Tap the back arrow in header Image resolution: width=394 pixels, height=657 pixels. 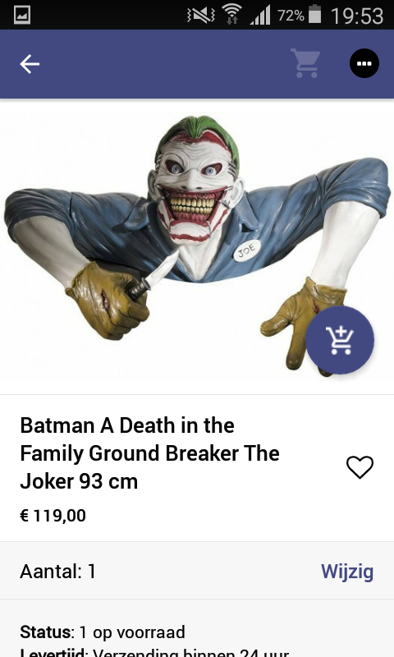tap(30, 64)
